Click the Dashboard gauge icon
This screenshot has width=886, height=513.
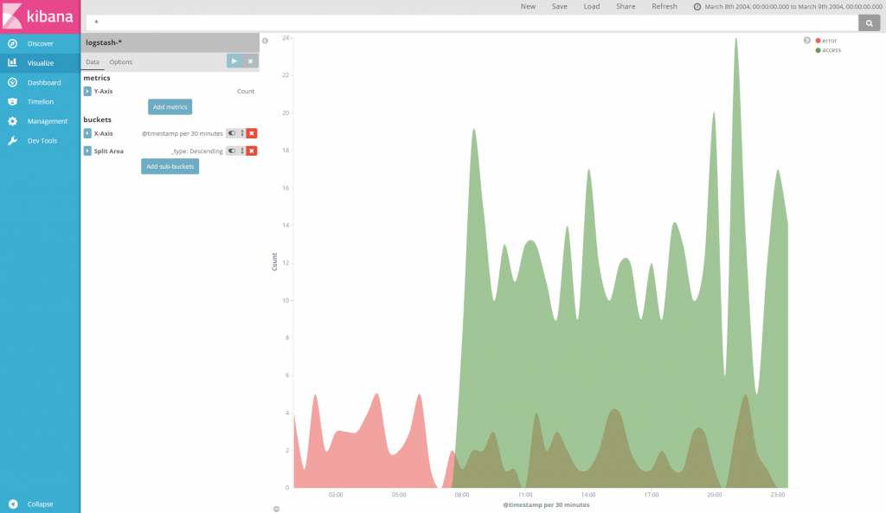tap(12, 82)
